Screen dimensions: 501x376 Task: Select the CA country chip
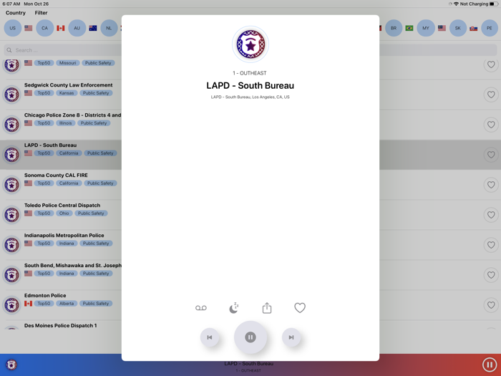pos(44,28)
